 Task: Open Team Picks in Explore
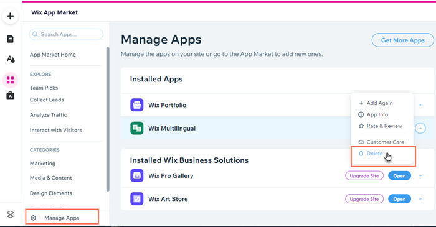[x=44, y=88]
